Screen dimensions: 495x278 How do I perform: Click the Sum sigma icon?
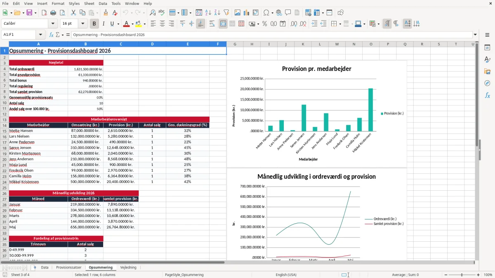(58, 35)
